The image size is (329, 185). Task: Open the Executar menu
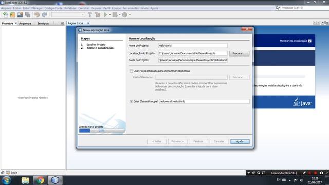pyautogui.click(x=83, y=8)
